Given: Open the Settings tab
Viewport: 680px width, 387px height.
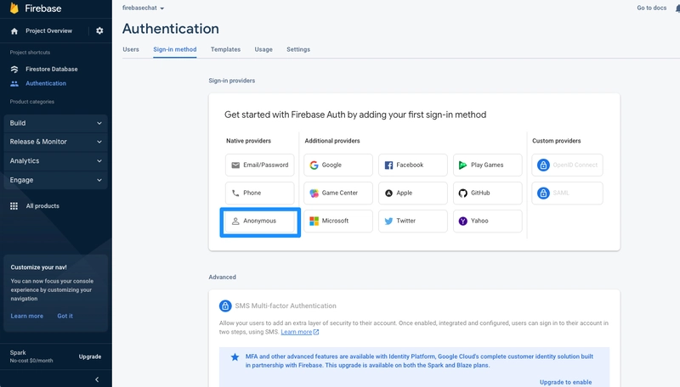Looking at the screenshot, I should (298, 49).
